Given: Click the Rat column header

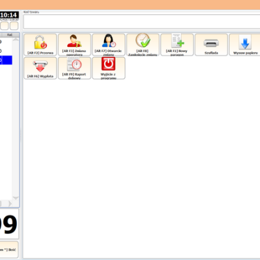Looking at the screenshot, I should (10, 35).
